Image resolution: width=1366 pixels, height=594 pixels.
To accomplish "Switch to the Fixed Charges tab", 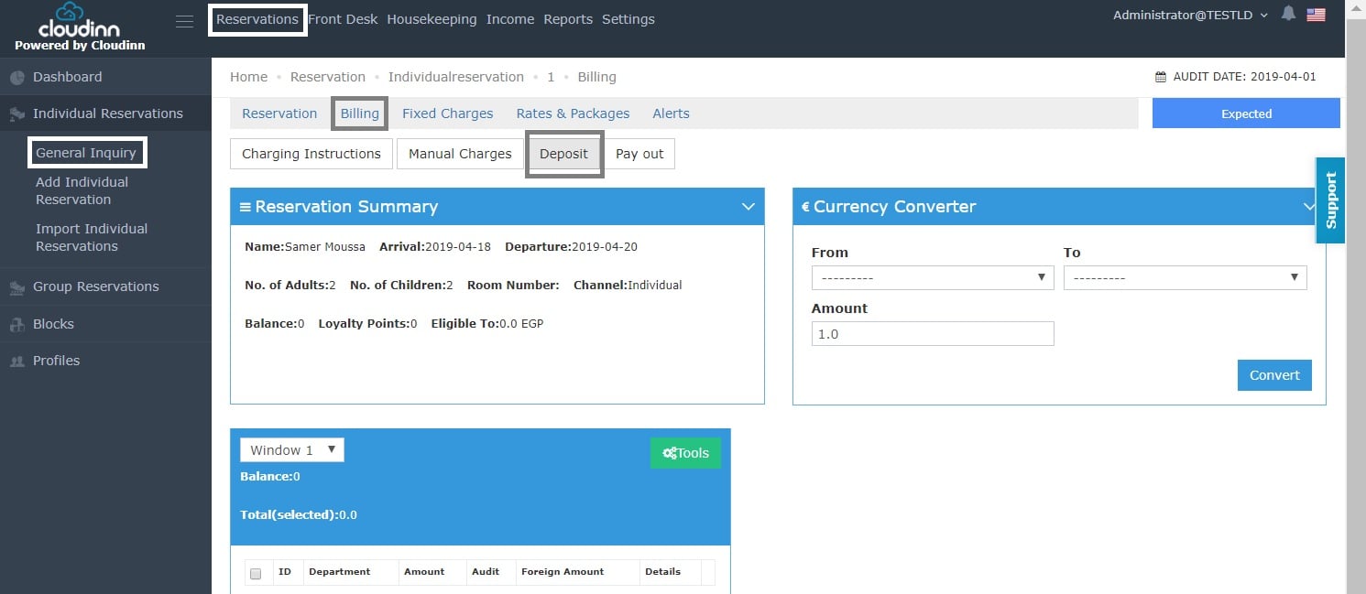I will point(448,113).
